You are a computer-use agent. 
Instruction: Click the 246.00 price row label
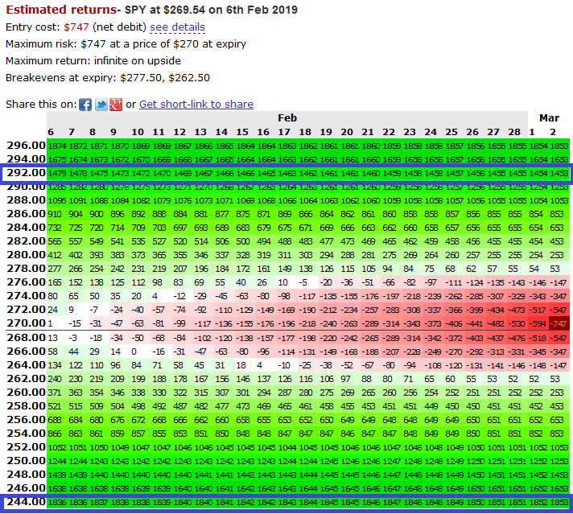26,488
